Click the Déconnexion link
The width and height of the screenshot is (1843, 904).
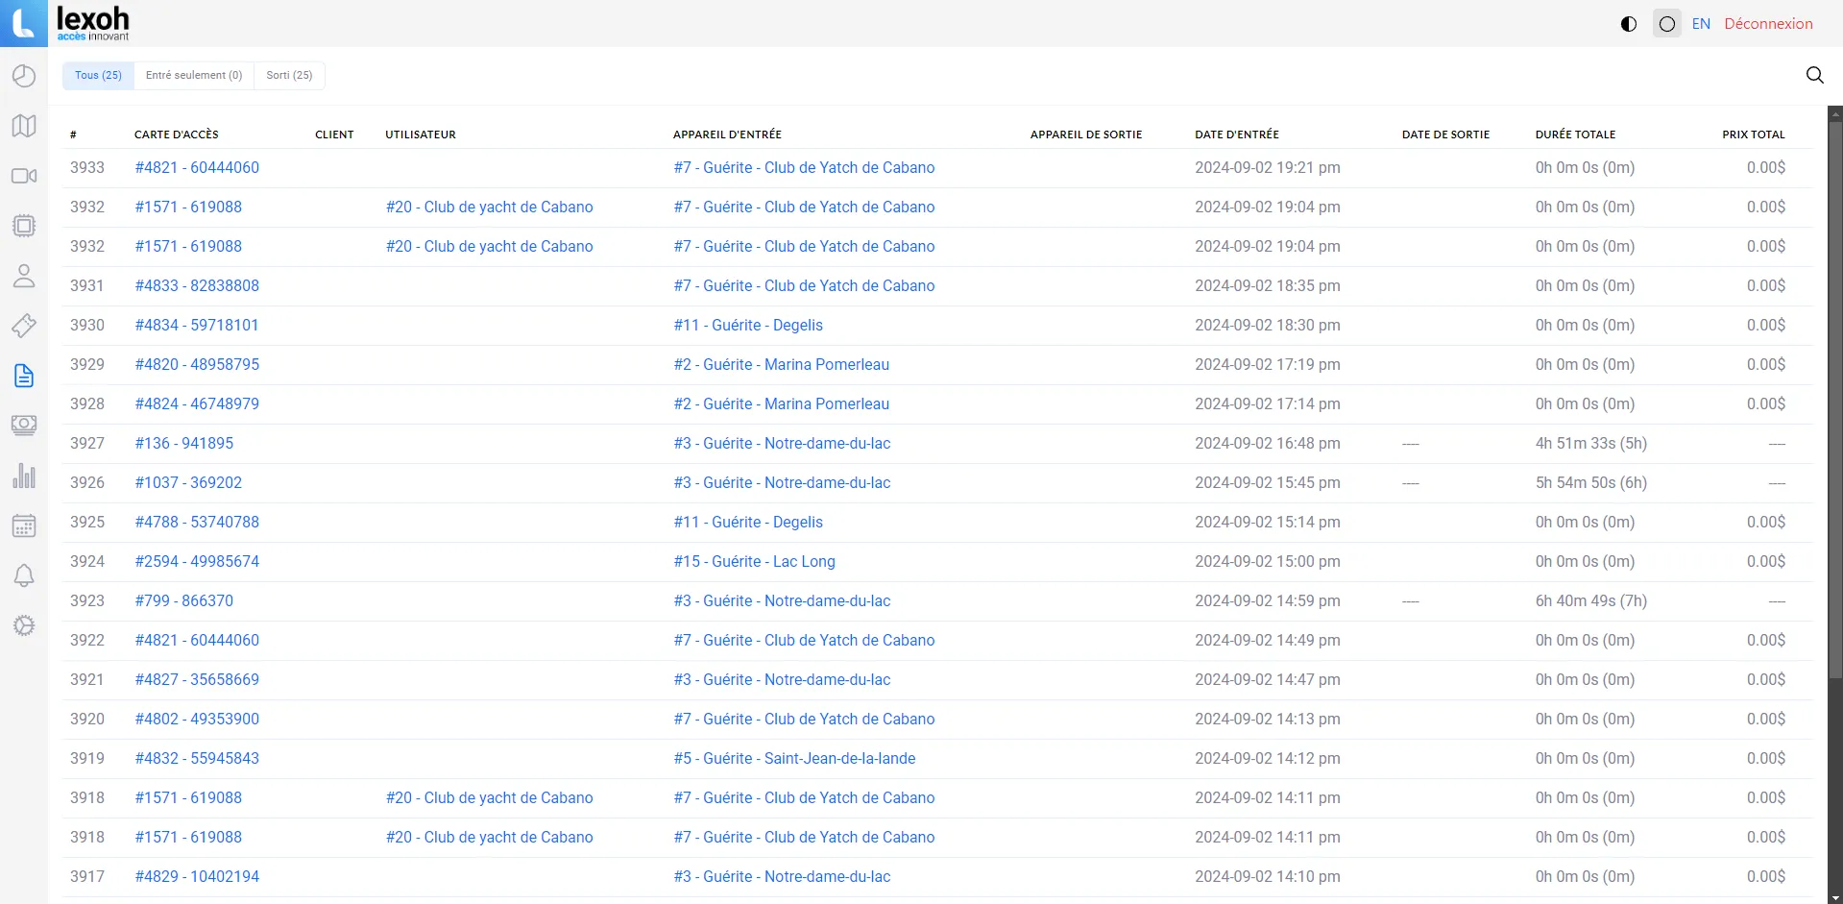[x=1768, y=24]
